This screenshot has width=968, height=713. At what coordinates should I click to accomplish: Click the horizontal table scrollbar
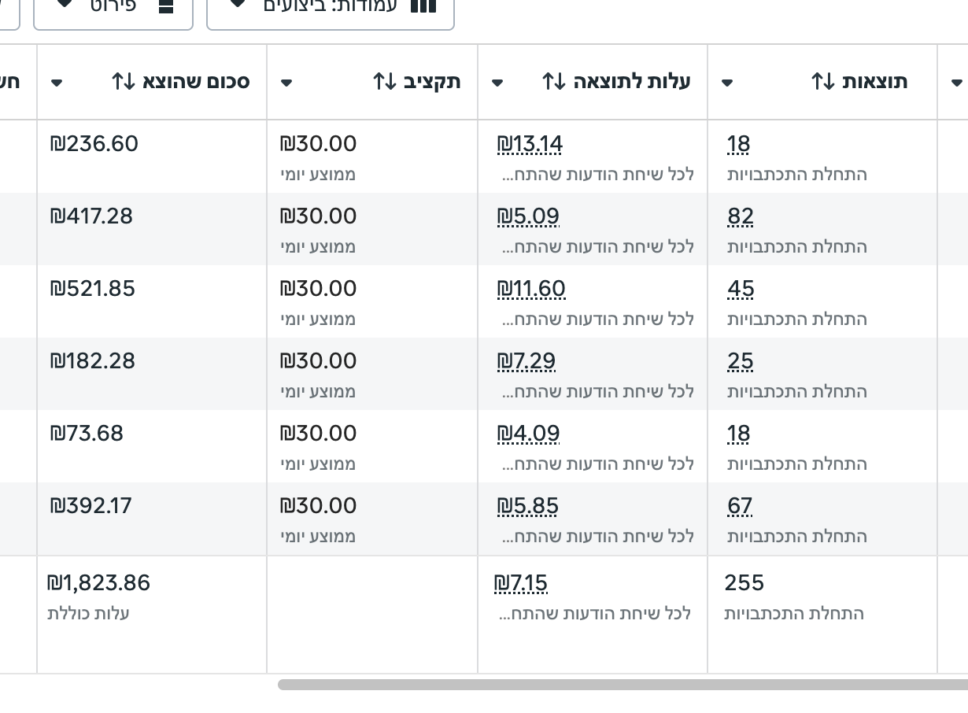[x=622, y=685]
